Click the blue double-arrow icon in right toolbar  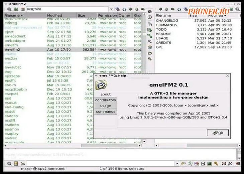click(179, 9)
